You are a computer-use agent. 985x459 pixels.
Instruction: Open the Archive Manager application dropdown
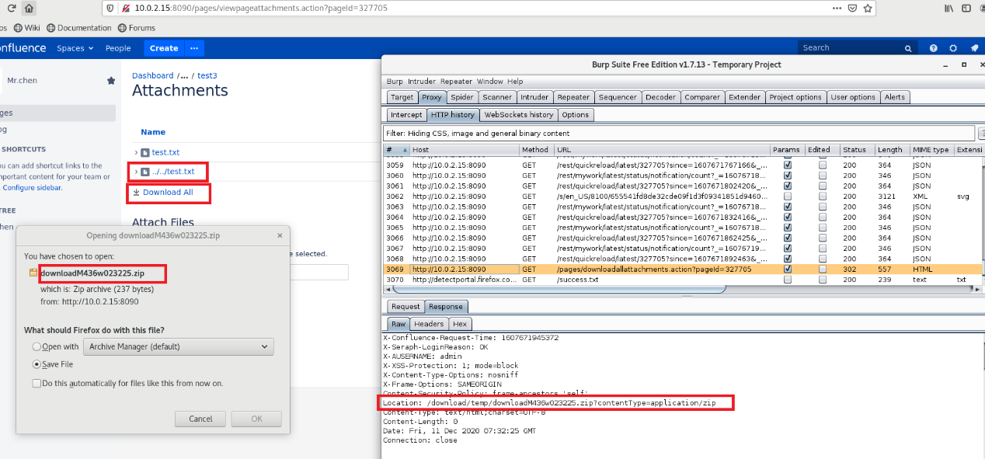[179, 347]
